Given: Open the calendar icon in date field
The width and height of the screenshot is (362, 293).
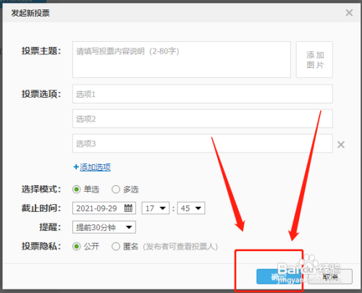Looking at the screenshot, I should tap(128, 208).
